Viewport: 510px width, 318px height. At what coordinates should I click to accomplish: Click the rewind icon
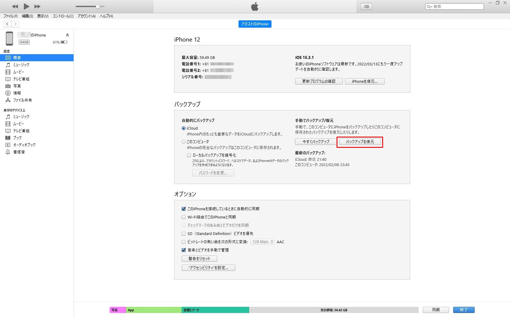coord(15,6)
